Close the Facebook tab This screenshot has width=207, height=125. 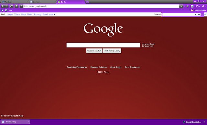27,2
